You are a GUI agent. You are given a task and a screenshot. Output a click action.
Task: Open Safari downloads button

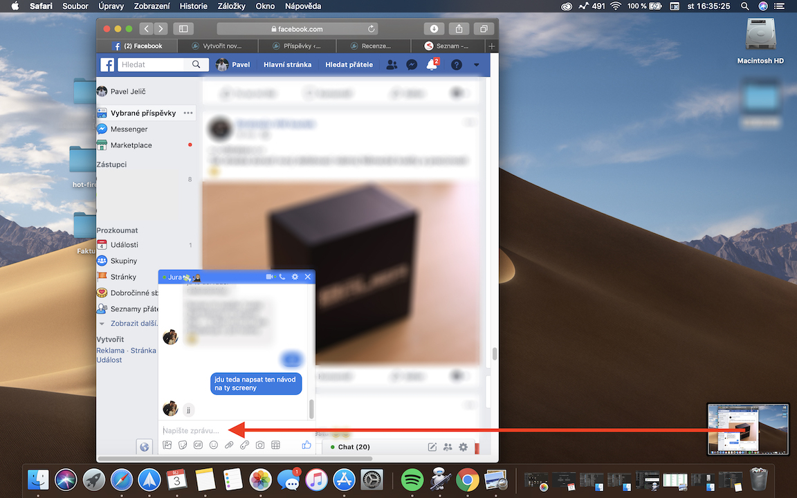pyautogui.click(x=434, y=29)
